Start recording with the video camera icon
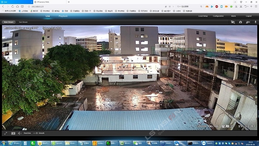 [248, 22]
